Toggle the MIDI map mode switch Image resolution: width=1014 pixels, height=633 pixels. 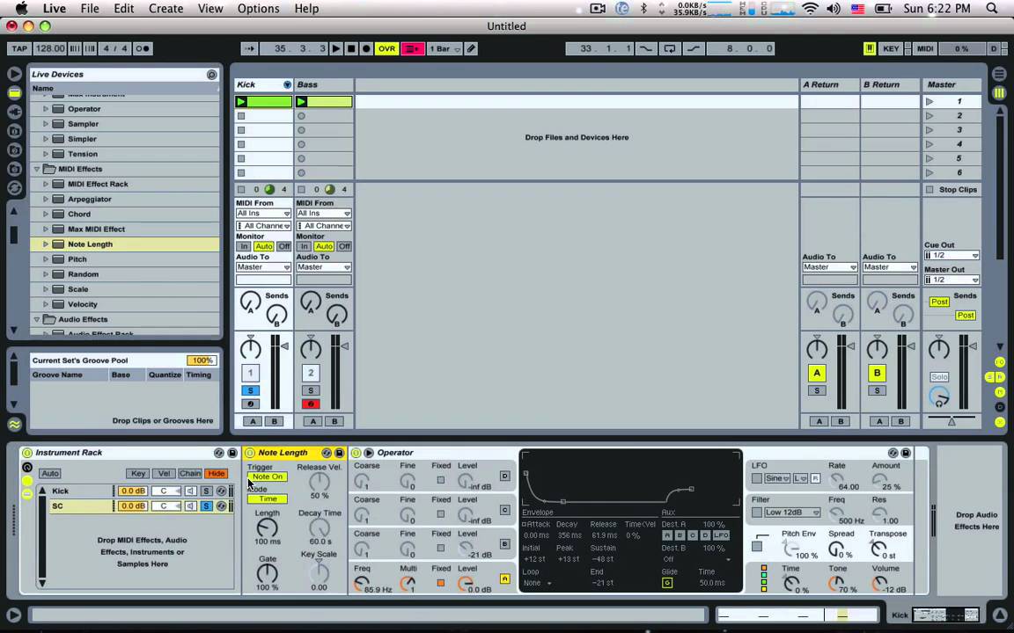[x=925, y=48]
